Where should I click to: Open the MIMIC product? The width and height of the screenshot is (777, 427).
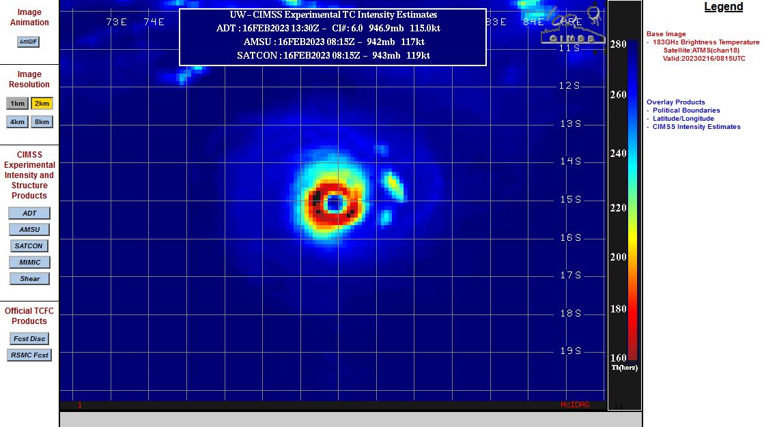pyautogui.click(x=29, y=263)
